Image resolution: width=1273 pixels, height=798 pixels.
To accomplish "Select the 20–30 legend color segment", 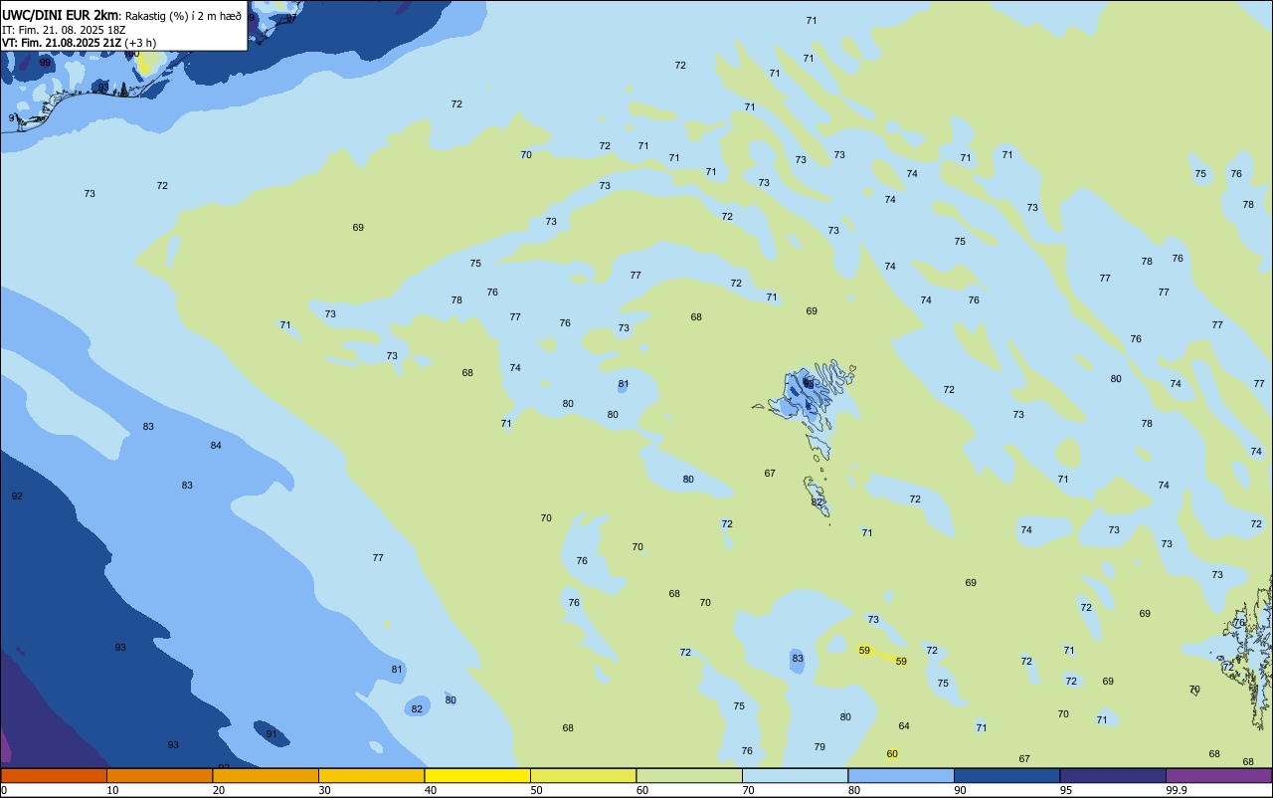I will [x=266, y=775].
